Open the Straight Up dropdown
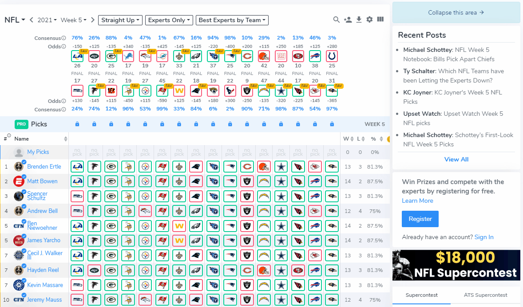Viewport: 523px width, 307px height. (120, 20)
